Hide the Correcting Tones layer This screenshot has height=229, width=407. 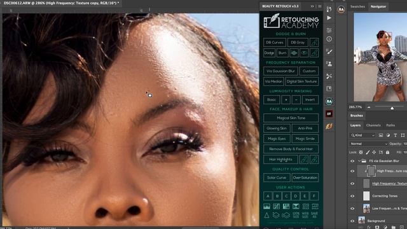[352, 196]
